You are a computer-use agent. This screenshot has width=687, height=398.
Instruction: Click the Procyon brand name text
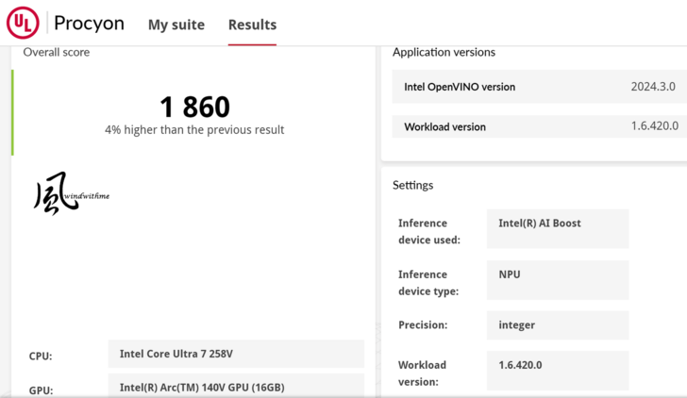(x=89, y=24)
